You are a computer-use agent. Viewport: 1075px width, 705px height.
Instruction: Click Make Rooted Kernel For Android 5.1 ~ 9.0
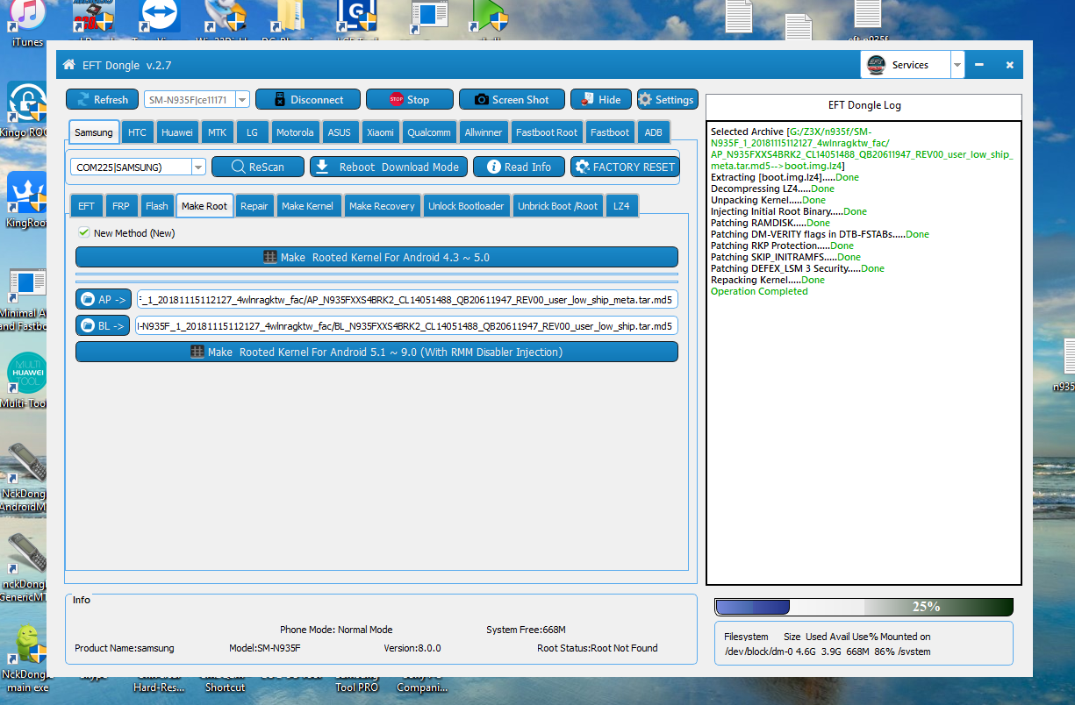(x=376, y=352)
